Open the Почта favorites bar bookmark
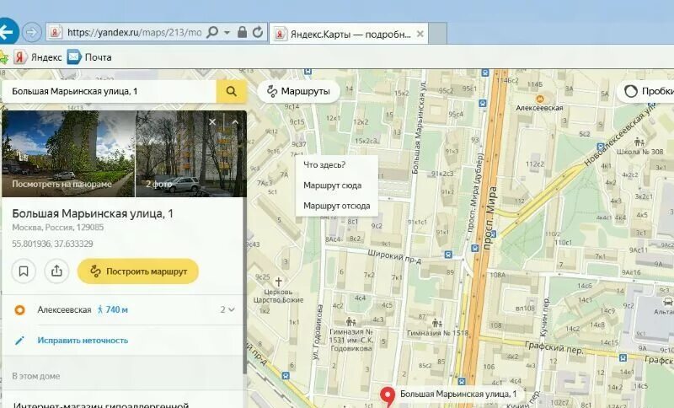 [x=89, y=57]
